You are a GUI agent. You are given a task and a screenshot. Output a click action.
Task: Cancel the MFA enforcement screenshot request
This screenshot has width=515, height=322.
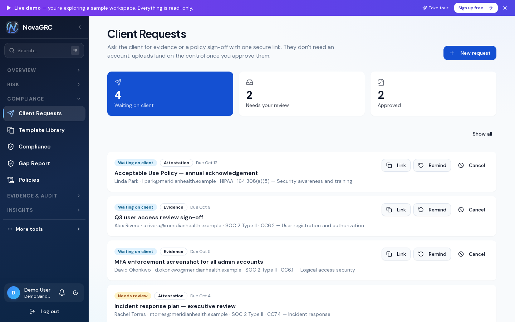(x=471, y=254)
